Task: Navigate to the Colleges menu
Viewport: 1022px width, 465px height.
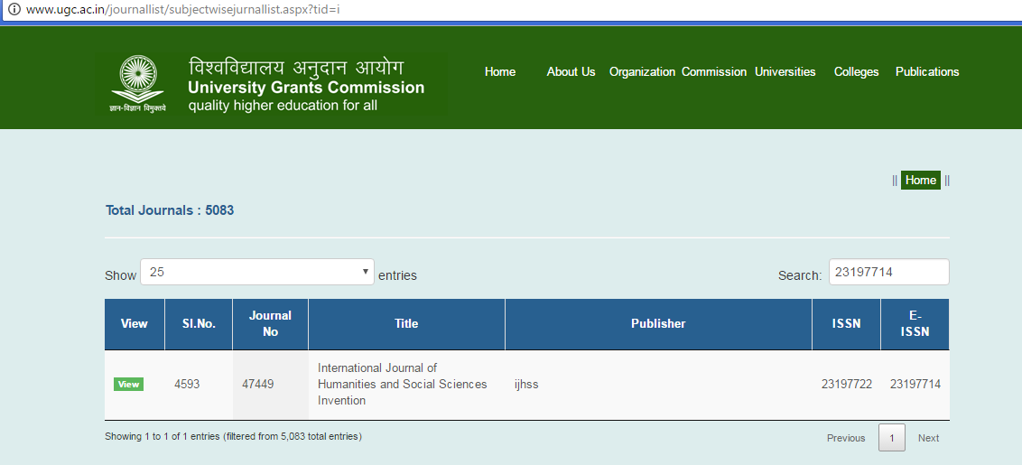Action: 856,72
